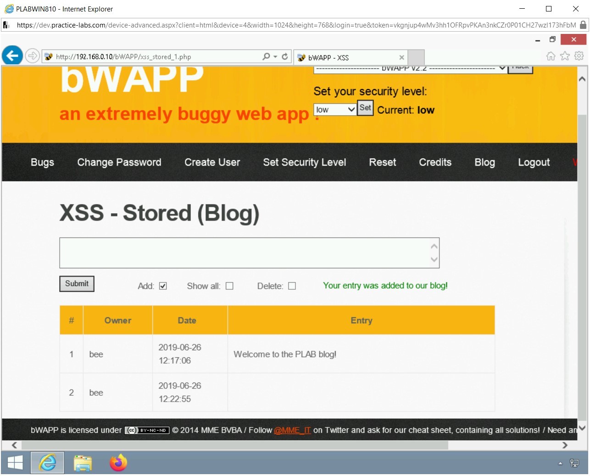Uncheck the Add checkbox

163,285
